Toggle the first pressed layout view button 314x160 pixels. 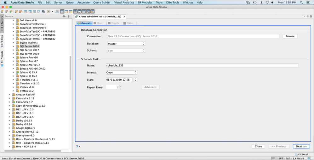coord(62,12)
